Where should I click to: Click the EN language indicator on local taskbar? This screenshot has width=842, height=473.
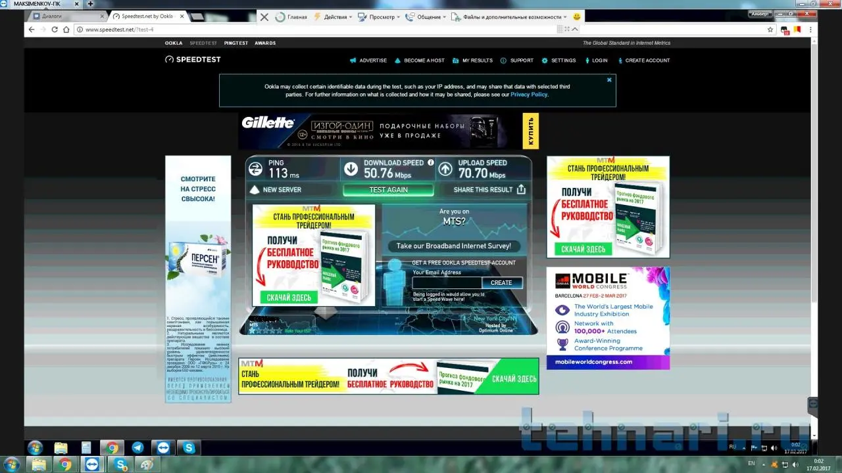tap(752, 464)
